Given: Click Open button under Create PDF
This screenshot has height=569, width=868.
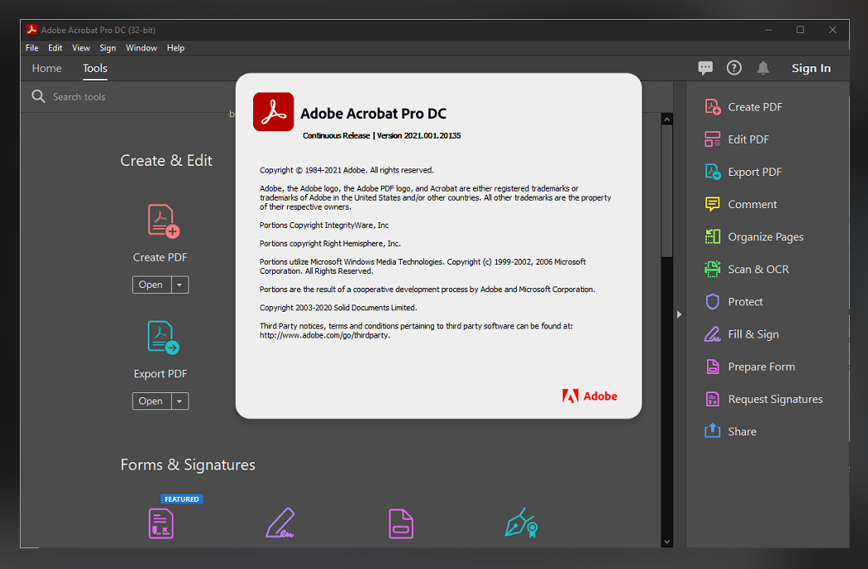Looking at the screenshot, I should click(x=151, y=284).
